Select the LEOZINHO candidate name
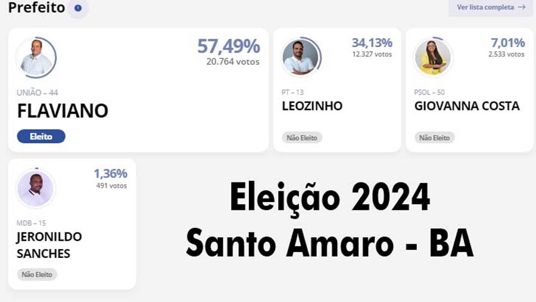 pos(312,106)
